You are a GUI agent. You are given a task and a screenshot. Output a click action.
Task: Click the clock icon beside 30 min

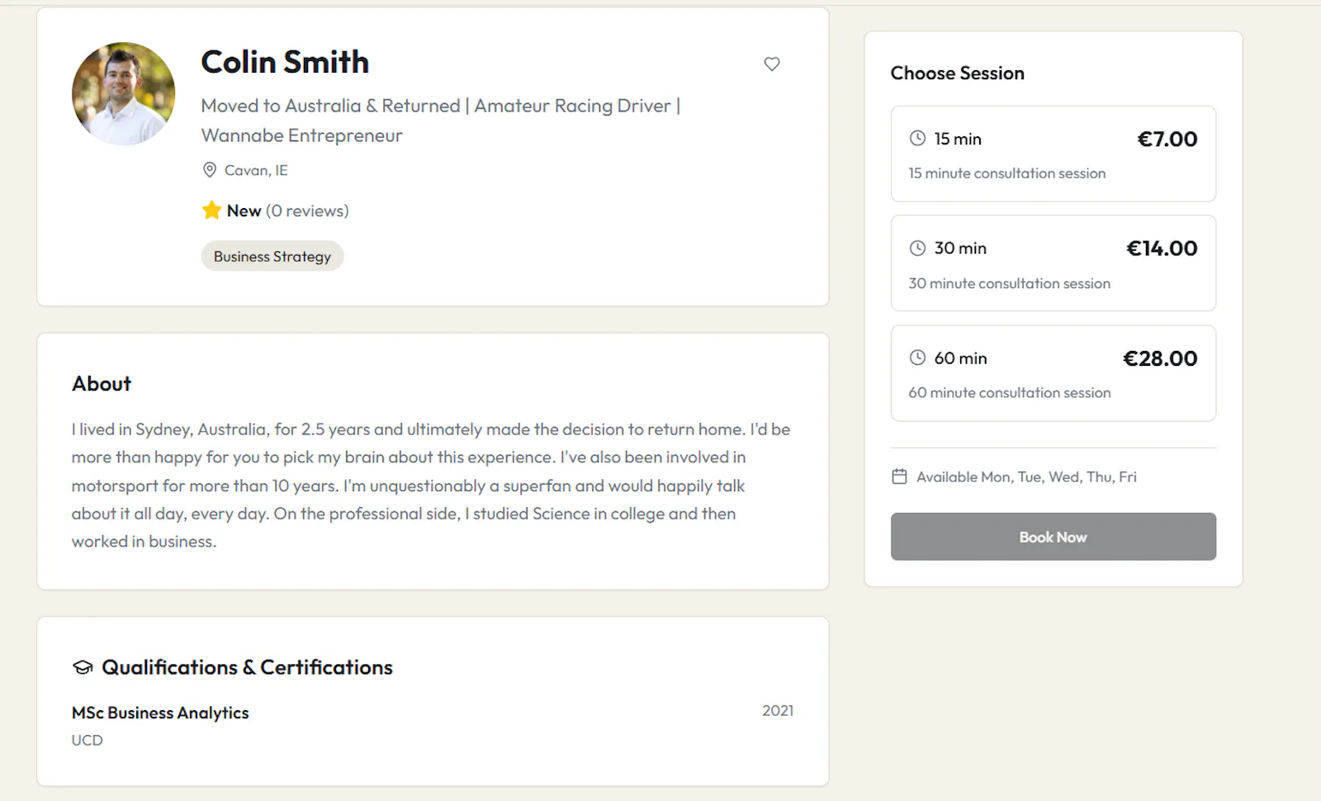[x=917, y=248]
